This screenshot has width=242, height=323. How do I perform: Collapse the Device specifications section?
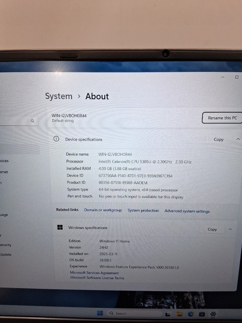tap(238, 139)
